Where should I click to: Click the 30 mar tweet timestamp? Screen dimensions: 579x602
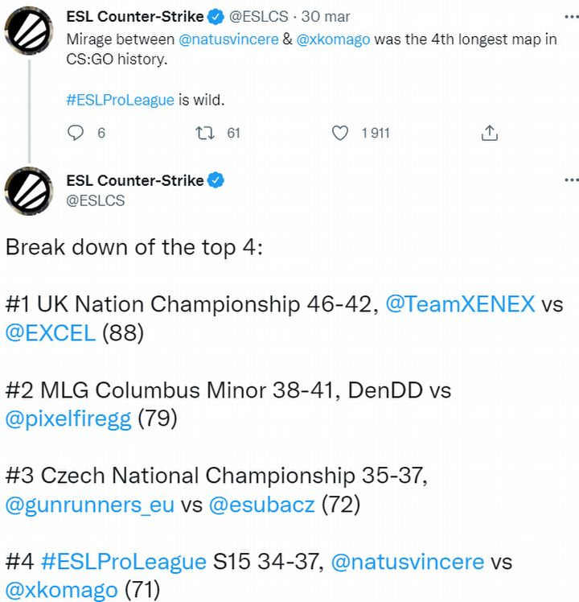(326, 16)
